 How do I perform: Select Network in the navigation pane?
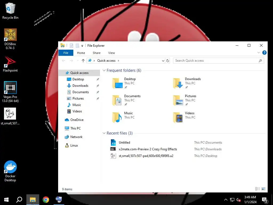79,137
